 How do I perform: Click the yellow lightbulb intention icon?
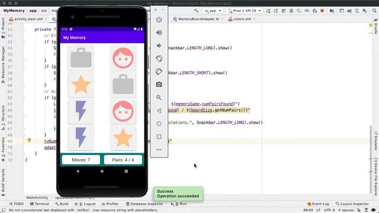[x=29, y=140]
